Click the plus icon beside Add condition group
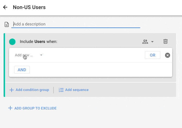The height and width of the screenshot is (128, 182). pos(12,90)
